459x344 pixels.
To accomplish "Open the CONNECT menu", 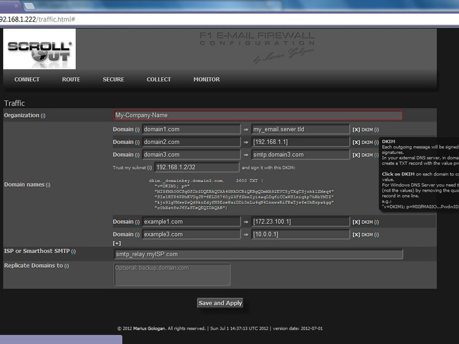I will coord(27,80).
